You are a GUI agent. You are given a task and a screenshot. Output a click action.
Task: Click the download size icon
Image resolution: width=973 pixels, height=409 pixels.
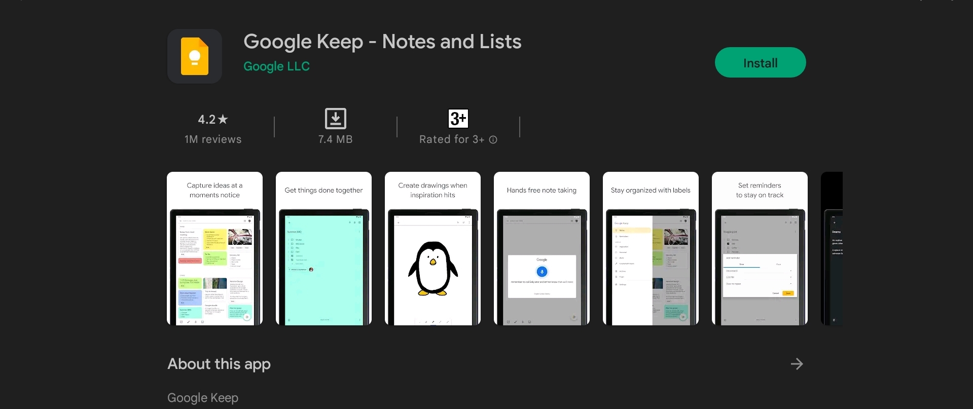335,119
